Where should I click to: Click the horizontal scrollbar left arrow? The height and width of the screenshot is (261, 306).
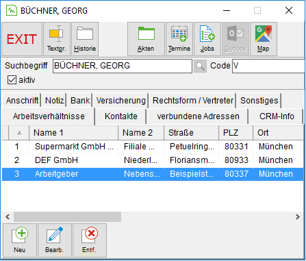click(8, 216)
